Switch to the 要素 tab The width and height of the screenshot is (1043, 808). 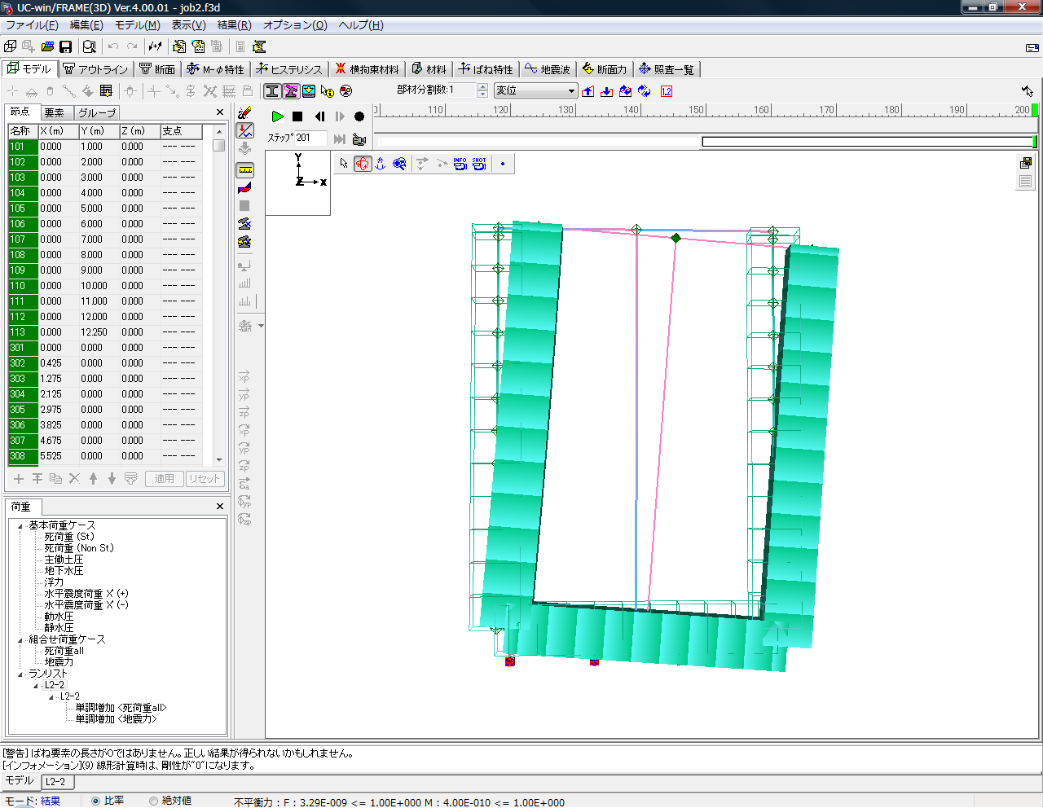tap(55, 112)
